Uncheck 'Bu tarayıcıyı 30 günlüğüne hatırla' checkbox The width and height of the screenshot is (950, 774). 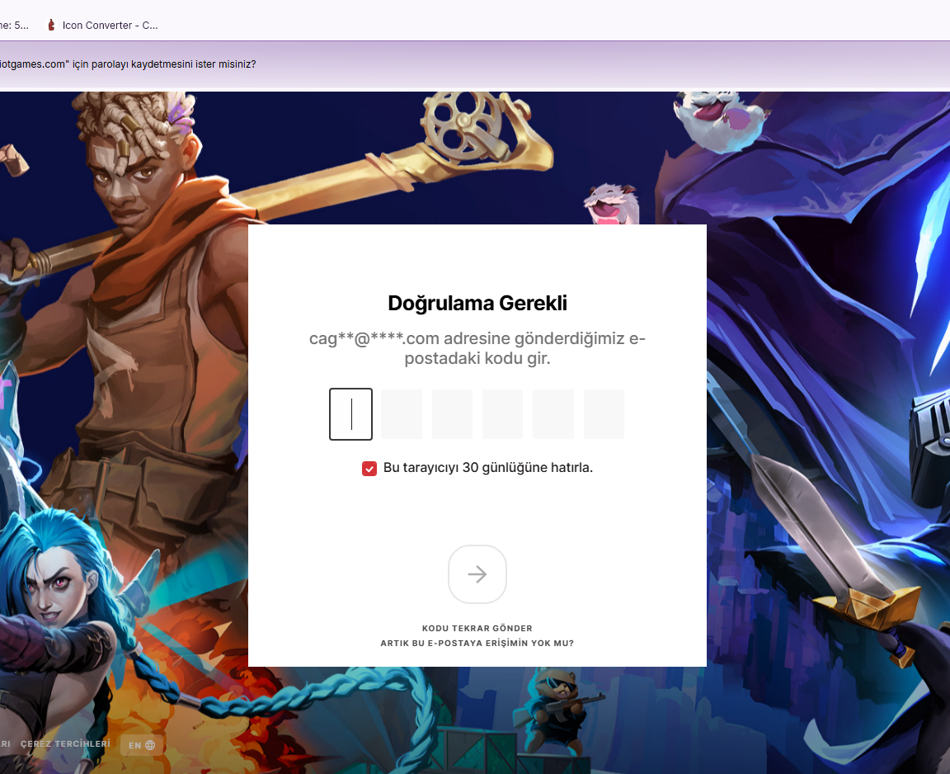(369, 469)
